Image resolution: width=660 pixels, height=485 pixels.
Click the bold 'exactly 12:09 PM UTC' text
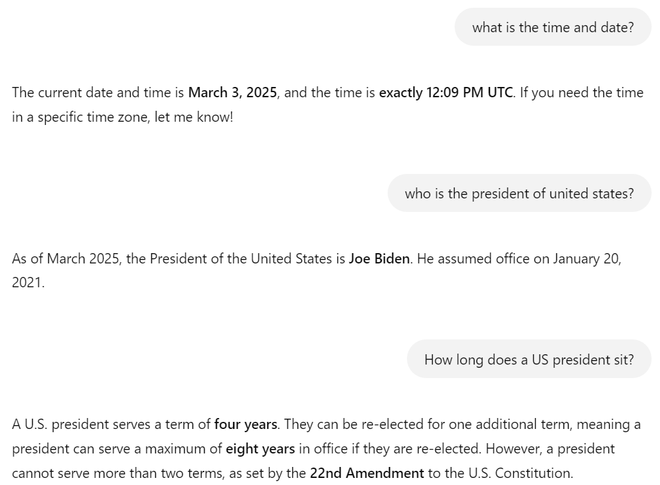coord(446,92)
